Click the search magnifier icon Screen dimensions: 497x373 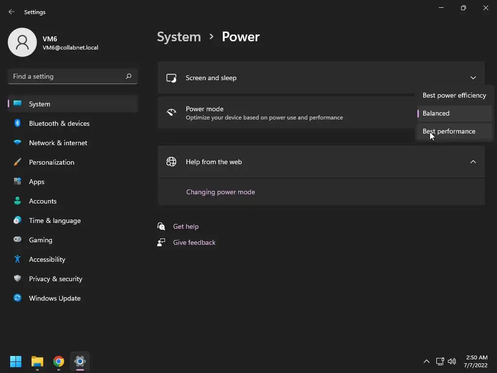click(x=128, y=76)
